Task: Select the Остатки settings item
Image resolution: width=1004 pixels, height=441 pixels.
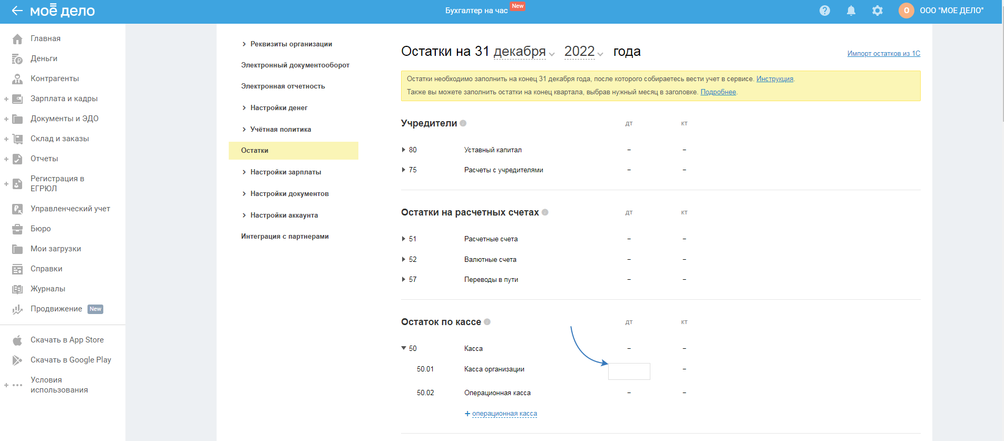Action: [x=294, y=151]
